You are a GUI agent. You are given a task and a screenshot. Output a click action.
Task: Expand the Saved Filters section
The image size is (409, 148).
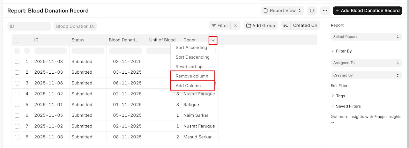pos(346,106)
